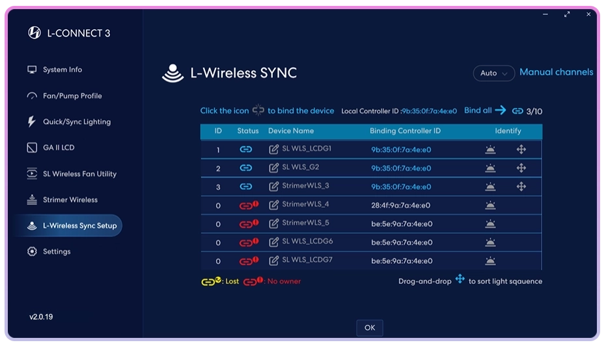
Task: Open the System Info page
Action: point(62,70)
